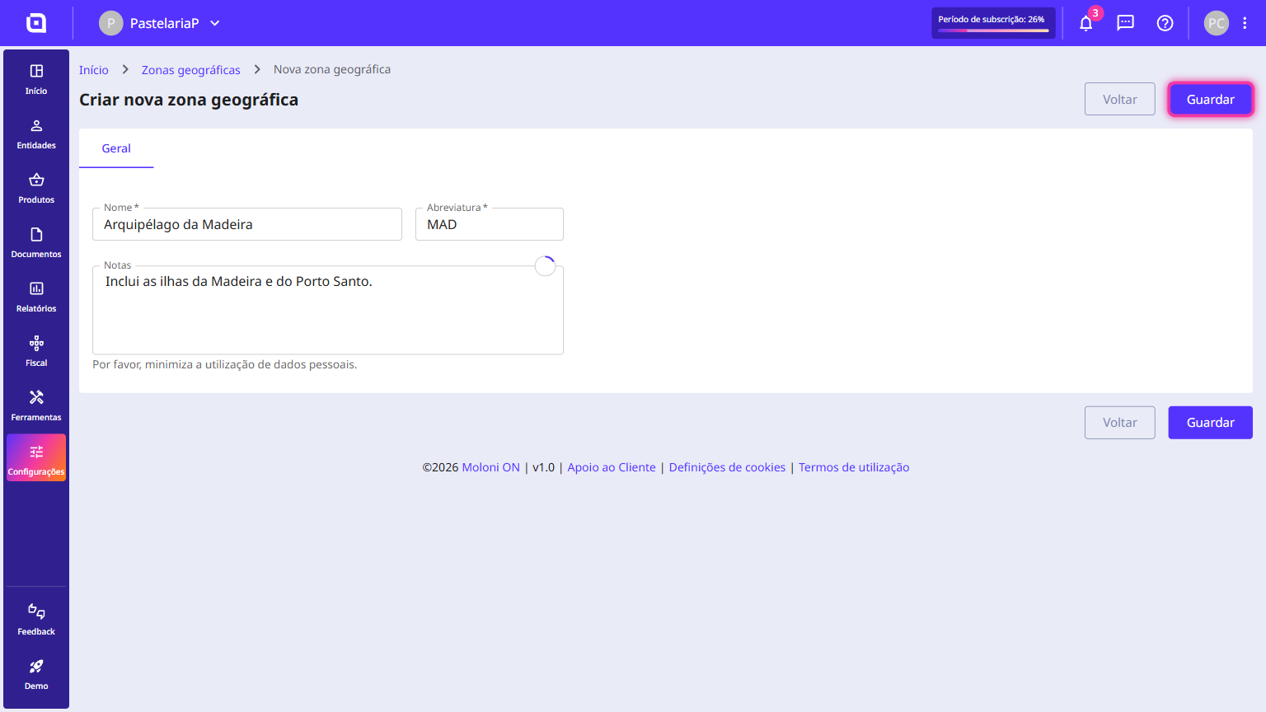Viewport: 1266px width, 712px height.
Task: Click 'Nova zona geográfica' breadcrumb text
Action: click(332, 70)
